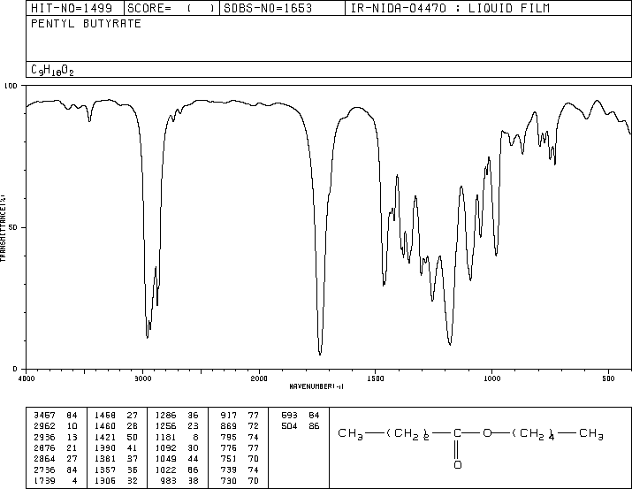Select the 1306 peak table value
Image resolution: width=632 pixels, height=489 pixels.
105,481
